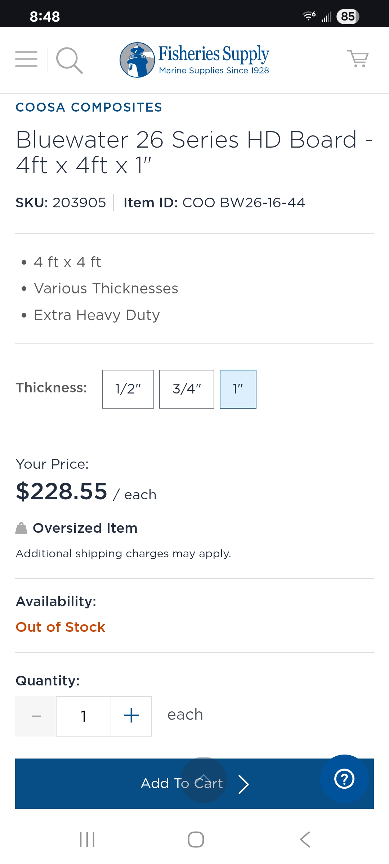The height and width of the screenshot is (864, 389).
Task: Tap the scroll-to-top chevron overlay
Action: click(204, 779)
